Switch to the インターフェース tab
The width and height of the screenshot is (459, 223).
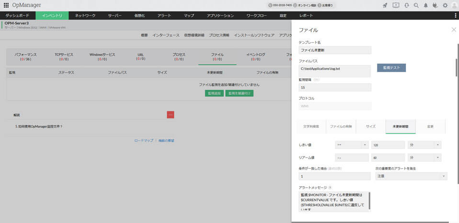(166, 35)
